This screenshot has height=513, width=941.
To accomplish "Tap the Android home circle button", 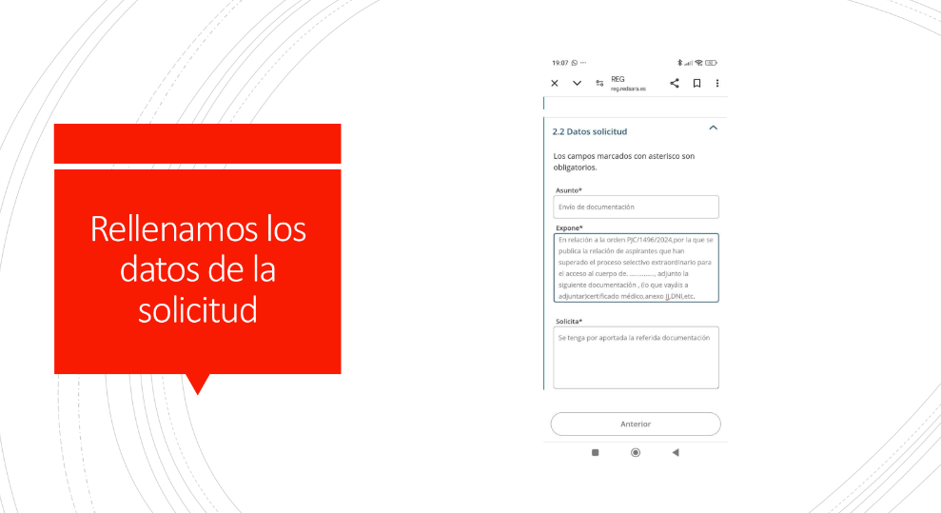I will (x=636, y=452).
